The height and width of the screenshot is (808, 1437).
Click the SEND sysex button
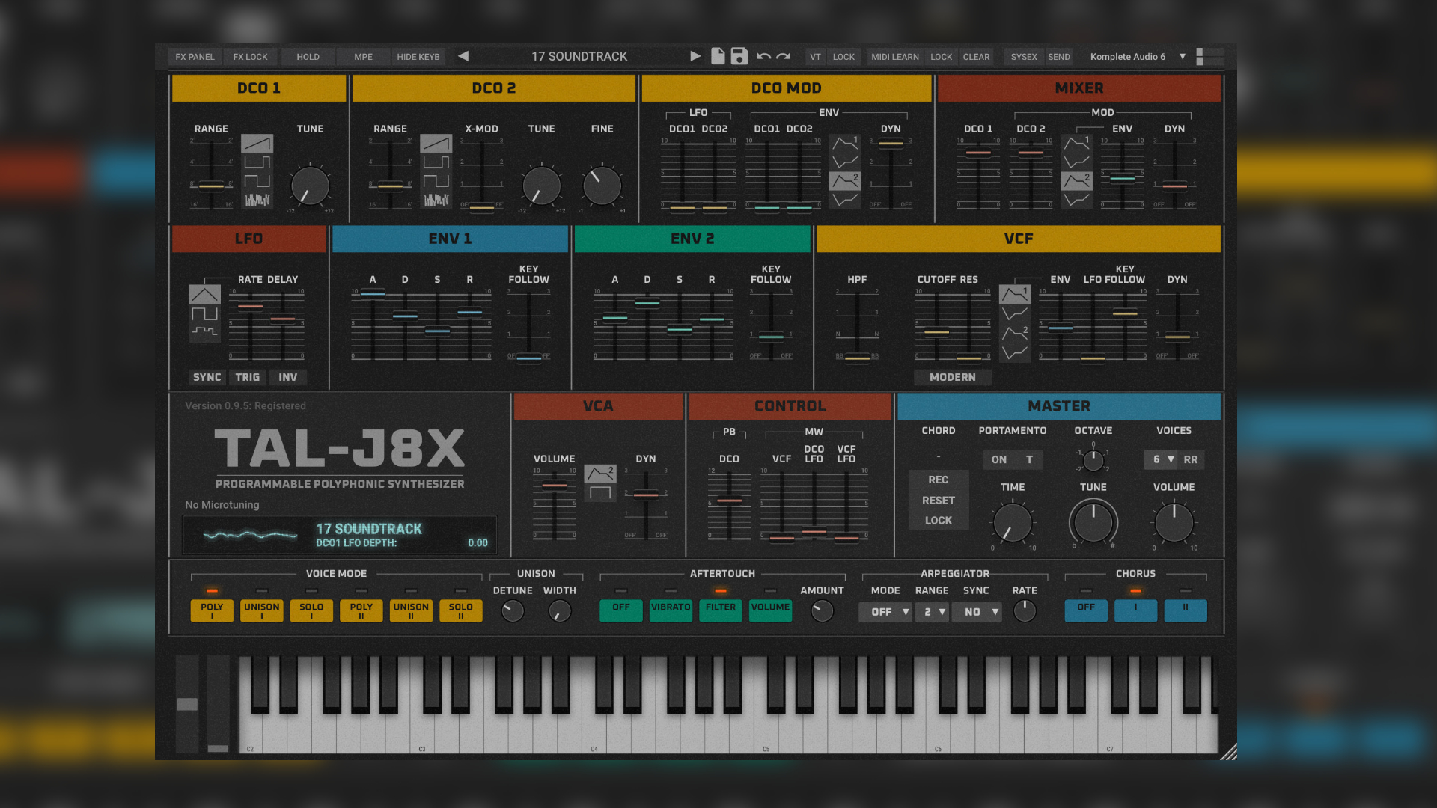click(x=1058, y=56)
